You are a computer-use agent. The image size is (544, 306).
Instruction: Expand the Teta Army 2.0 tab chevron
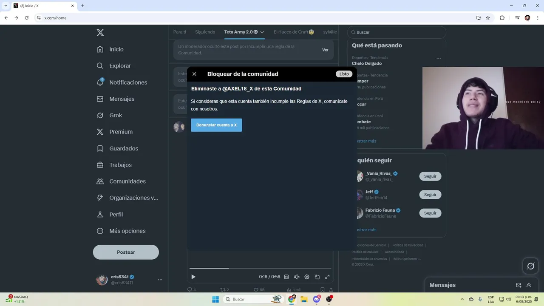click(262, 32)
